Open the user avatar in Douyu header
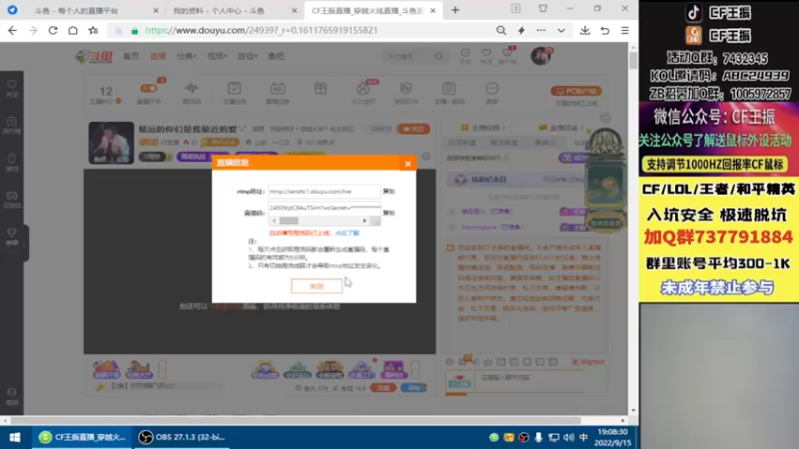The height and width of the screenshot is (449, 799). 540,56
